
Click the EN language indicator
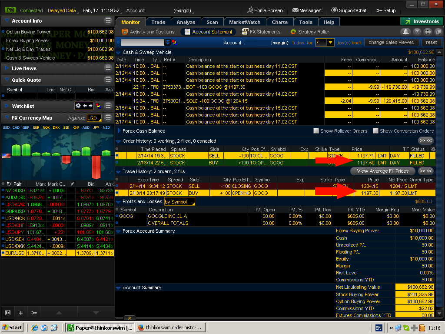point(379,328)
